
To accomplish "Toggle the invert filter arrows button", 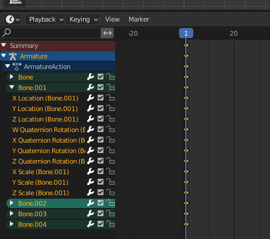I will (x=108, y=33).
